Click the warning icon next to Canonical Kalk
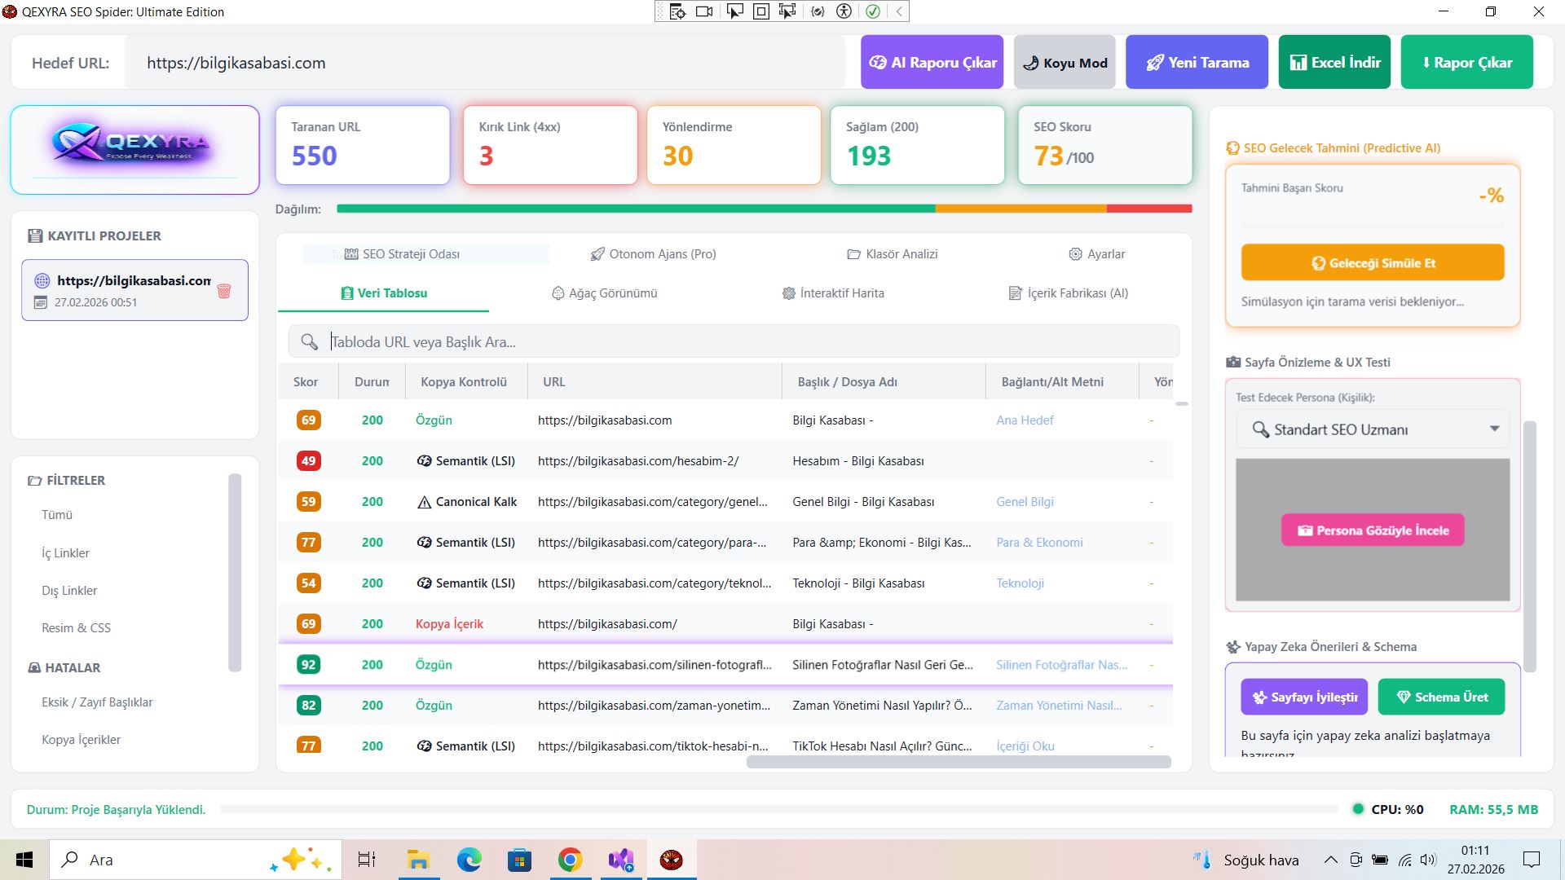 click(x=424, y=502)
